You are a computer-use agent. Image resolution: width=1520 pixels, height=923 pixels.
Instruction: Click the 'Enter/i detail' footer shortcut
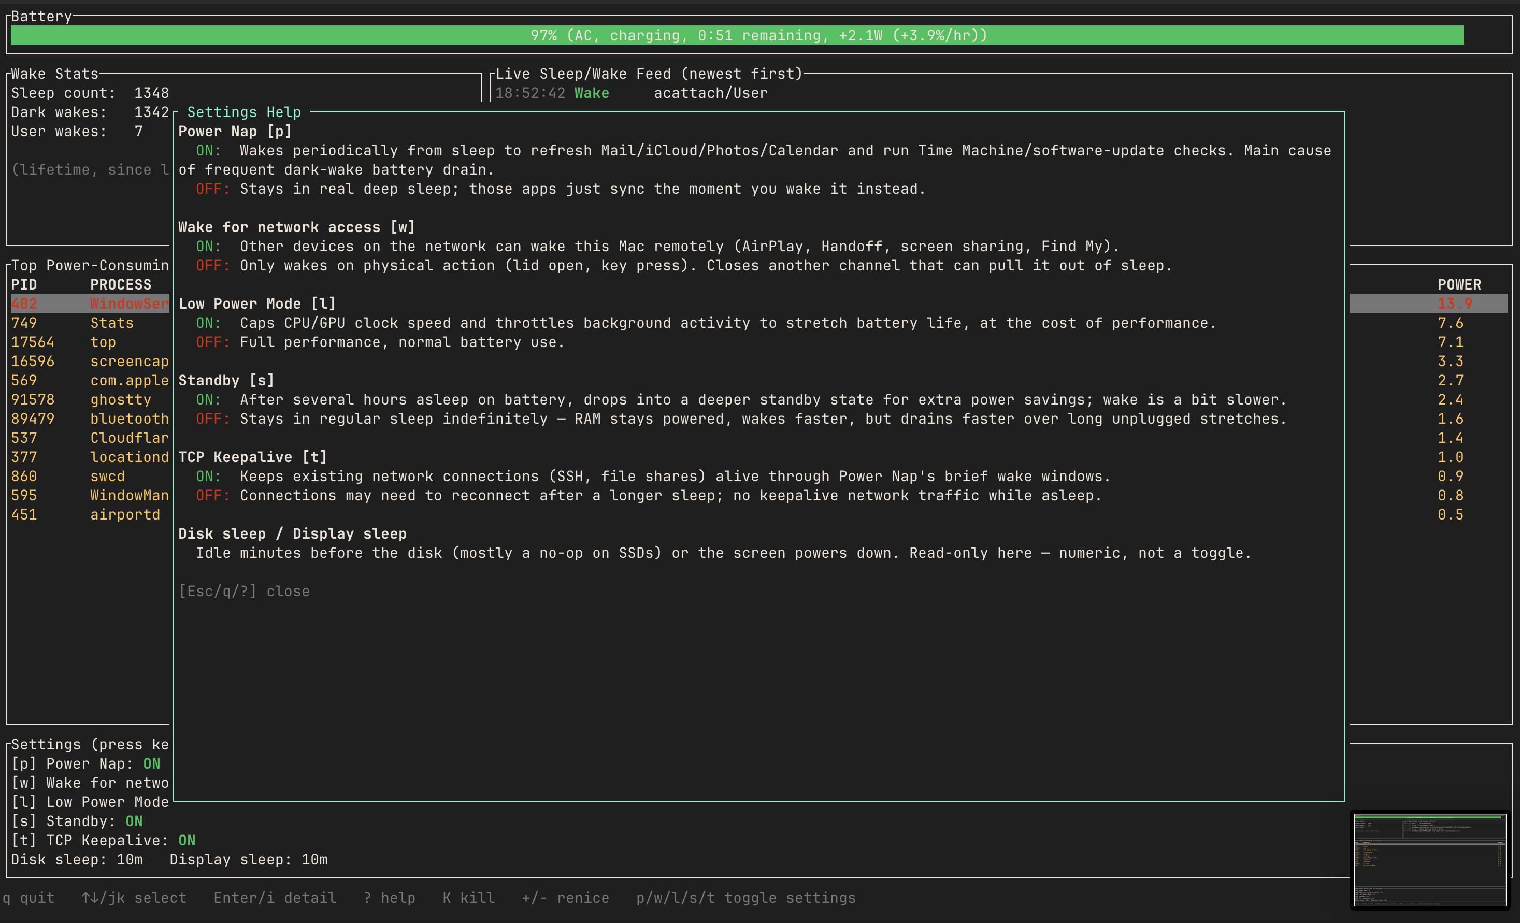(x=275, y=898)
